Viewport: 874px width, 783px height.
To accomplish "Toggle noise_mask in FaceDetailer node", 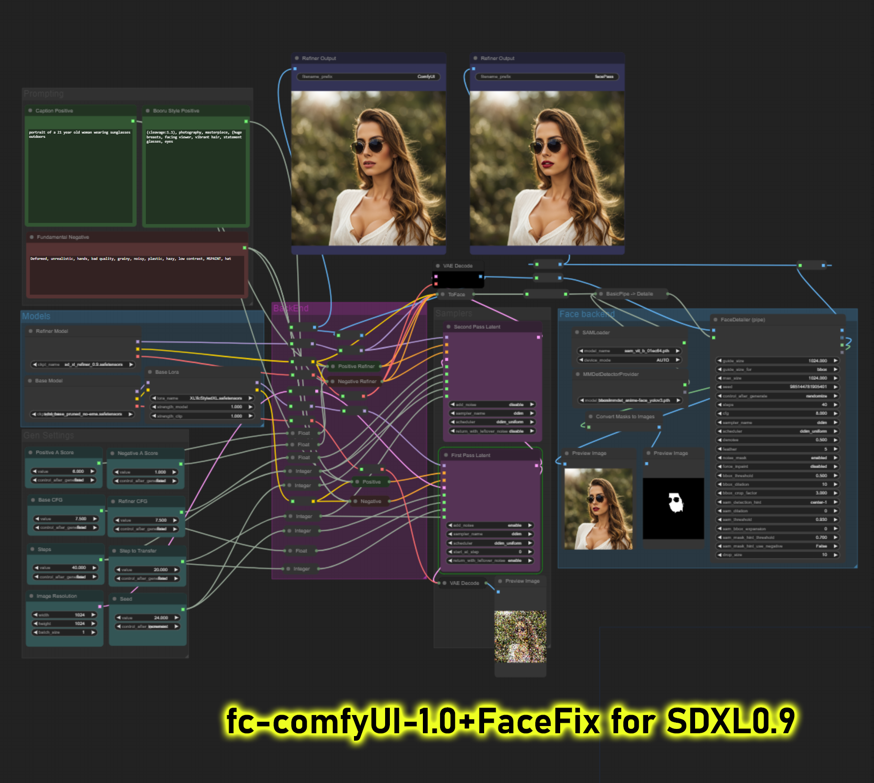I will (x=777, y=458).
